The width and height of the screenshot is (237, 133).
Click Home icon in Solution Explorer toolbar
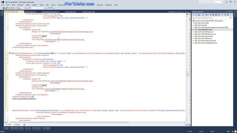coord(199,15)
